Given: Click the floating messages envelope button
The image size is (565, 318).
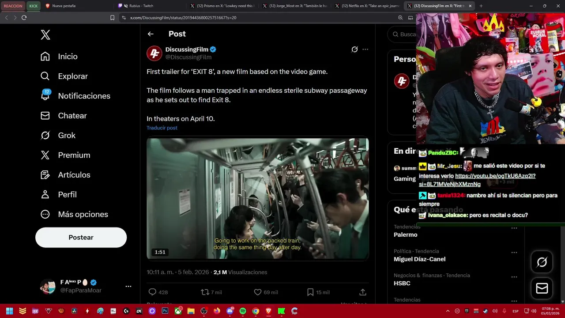Looking at the screenshot, I should 542,288.
